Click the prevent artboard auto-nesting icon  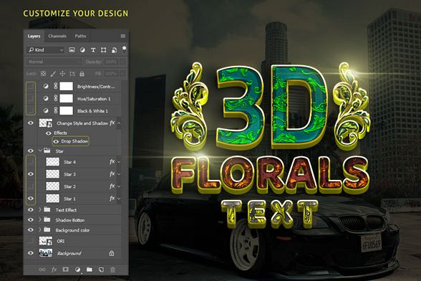[x=72, y=74]
